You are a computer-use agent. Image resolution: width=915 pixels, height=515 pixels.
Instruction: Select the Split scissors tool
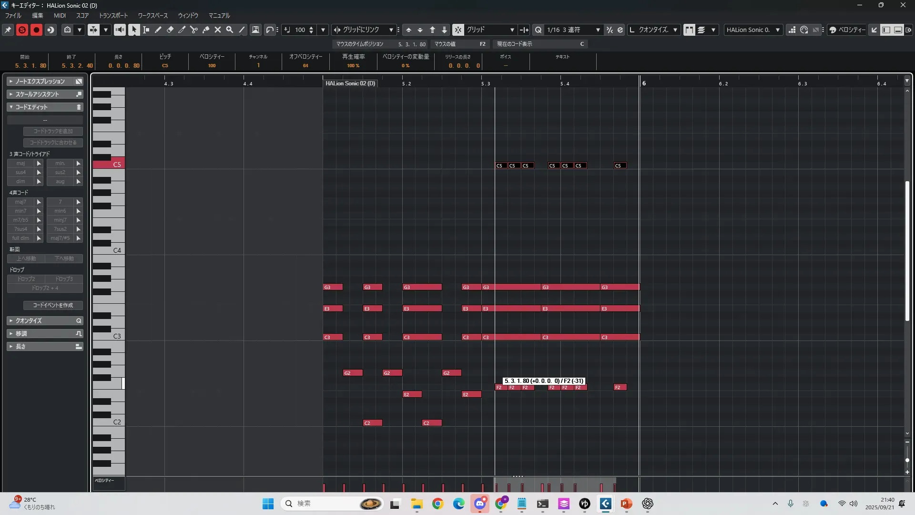point(194,30)
